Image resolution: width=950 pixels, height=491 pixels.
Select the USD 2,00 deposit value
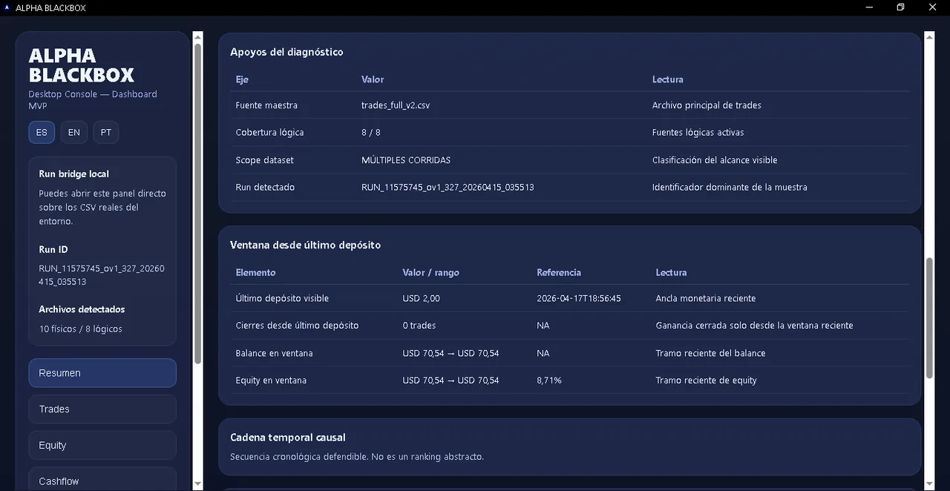click(421, 298)
